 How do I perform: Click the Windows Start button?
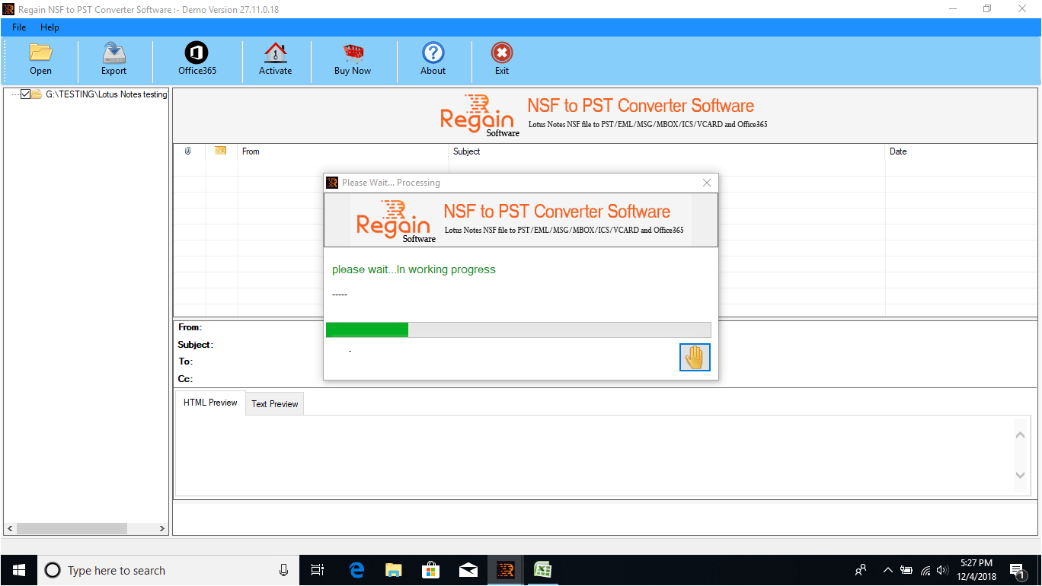(x=18, y=570)
